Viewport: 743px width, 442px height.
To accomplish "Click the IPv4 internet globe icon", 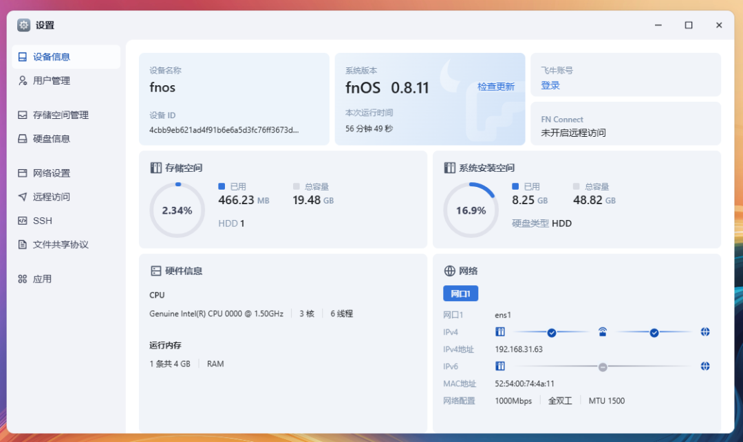I will (x=705, y=332).
